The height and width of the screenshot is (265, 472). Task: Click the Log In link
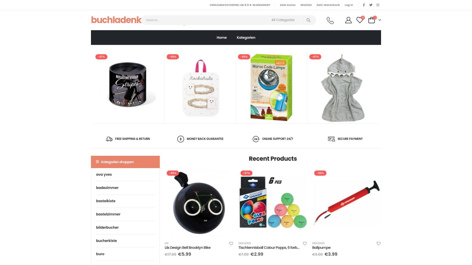point(349,5)
